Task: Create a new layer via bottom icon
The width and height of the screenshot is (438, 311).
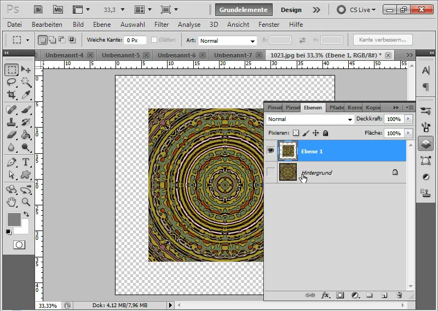Action: 384,295
